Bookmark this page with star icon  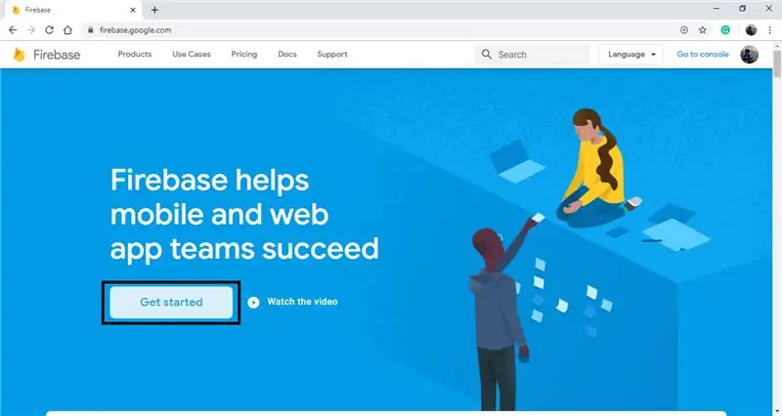click(703, 30)
